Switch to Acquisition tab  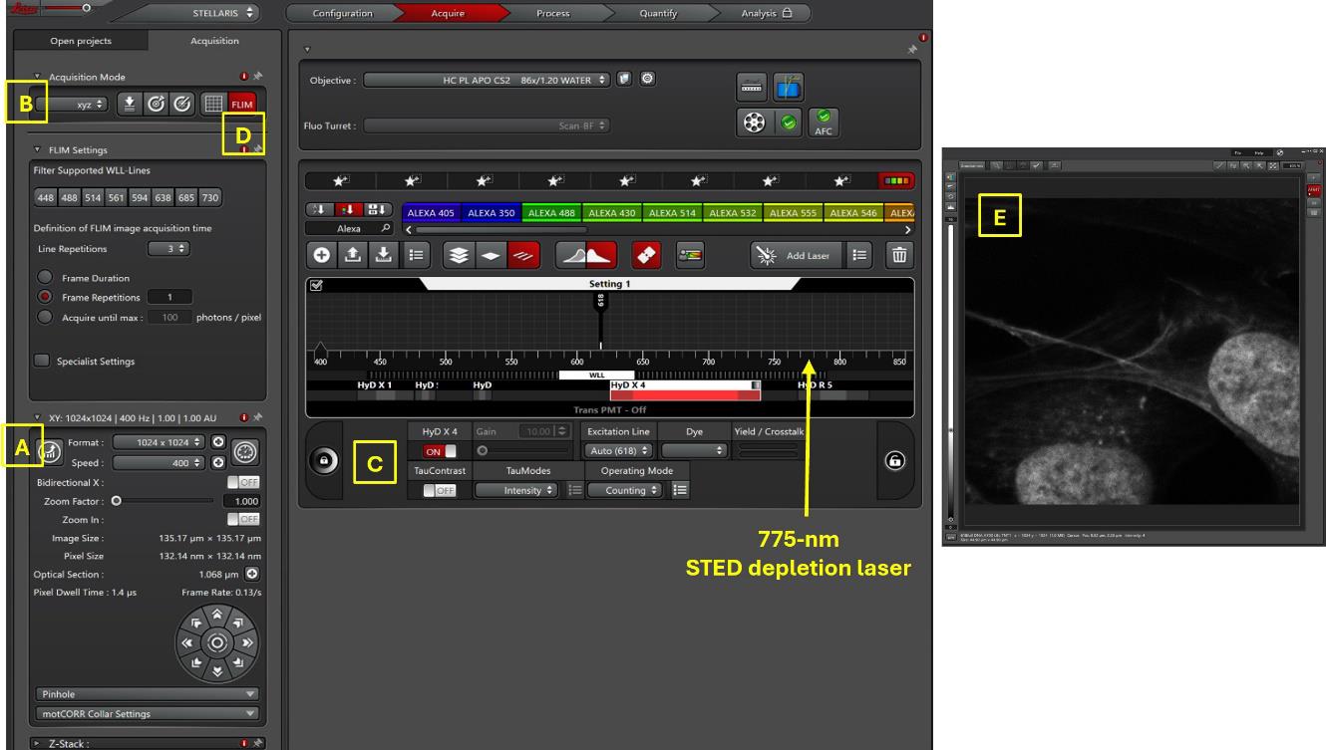click(214, 41)
